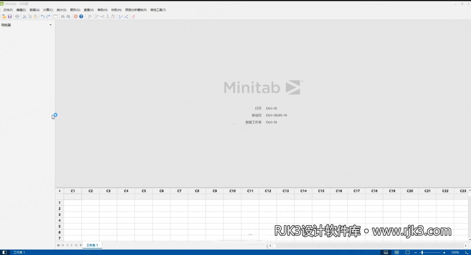The width and height of the screenshot is (471, 255).
Task: Click the scatter graph icon before eraser
Action: pyautogui.click(x=126, y=17)
